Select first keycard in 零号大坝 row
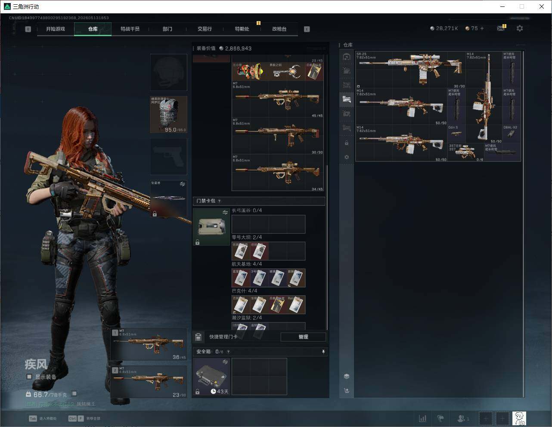 [x=241, y=251]
